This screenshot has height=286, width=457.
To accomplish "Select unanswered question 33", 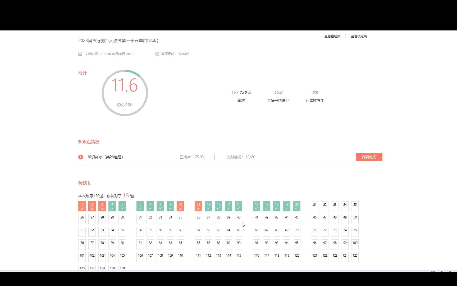I will click(x=160, y=219).
